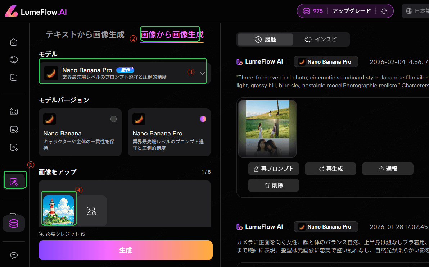Click the refresh credits icon beside アップグレード
Viewport: 429px width, 267px height.
pos(384,11)
